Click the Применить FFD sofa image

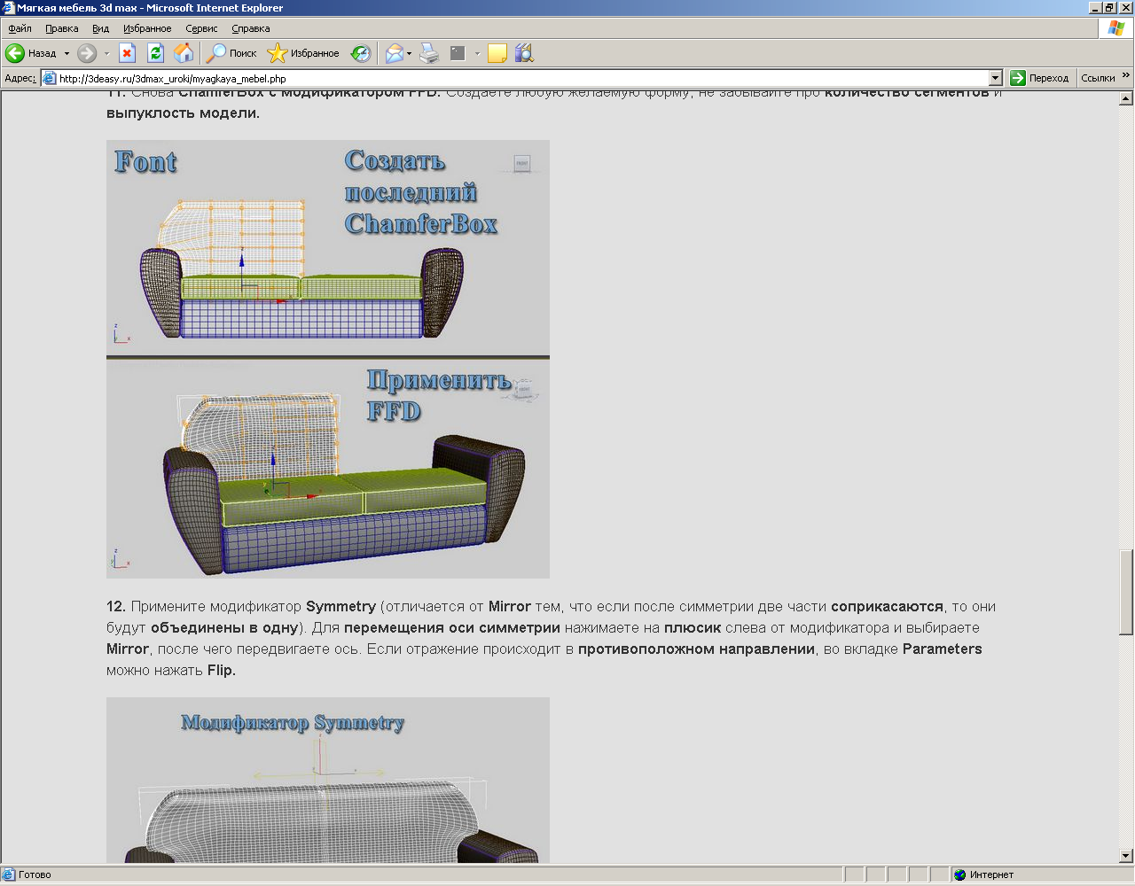click(328, 469)
